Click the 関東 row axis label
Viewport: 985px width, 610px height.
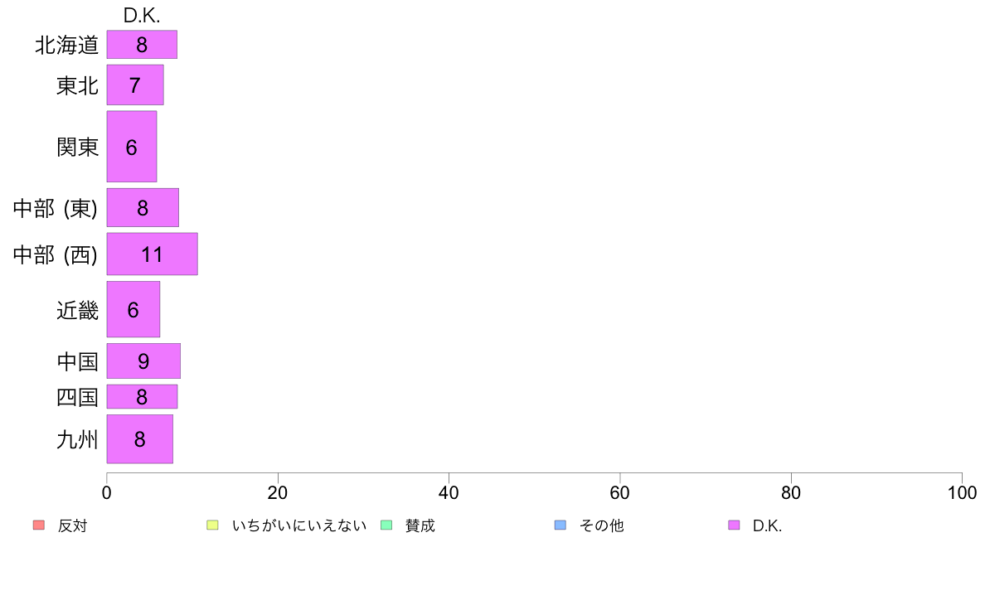[77, 147]
